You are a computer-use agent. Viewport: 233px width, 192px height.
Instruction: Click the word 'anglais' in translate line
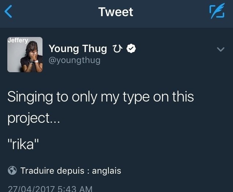106,170
